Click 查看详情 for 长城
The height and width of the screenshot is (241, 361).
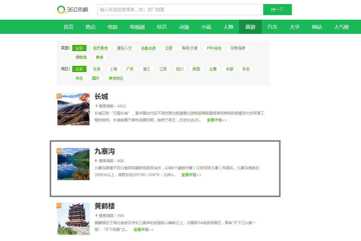click(217, 120)
